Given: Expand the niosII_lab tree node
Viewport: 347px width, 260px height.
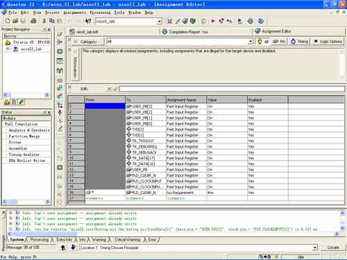Looking at the screenshot, I should coord(8,49).
